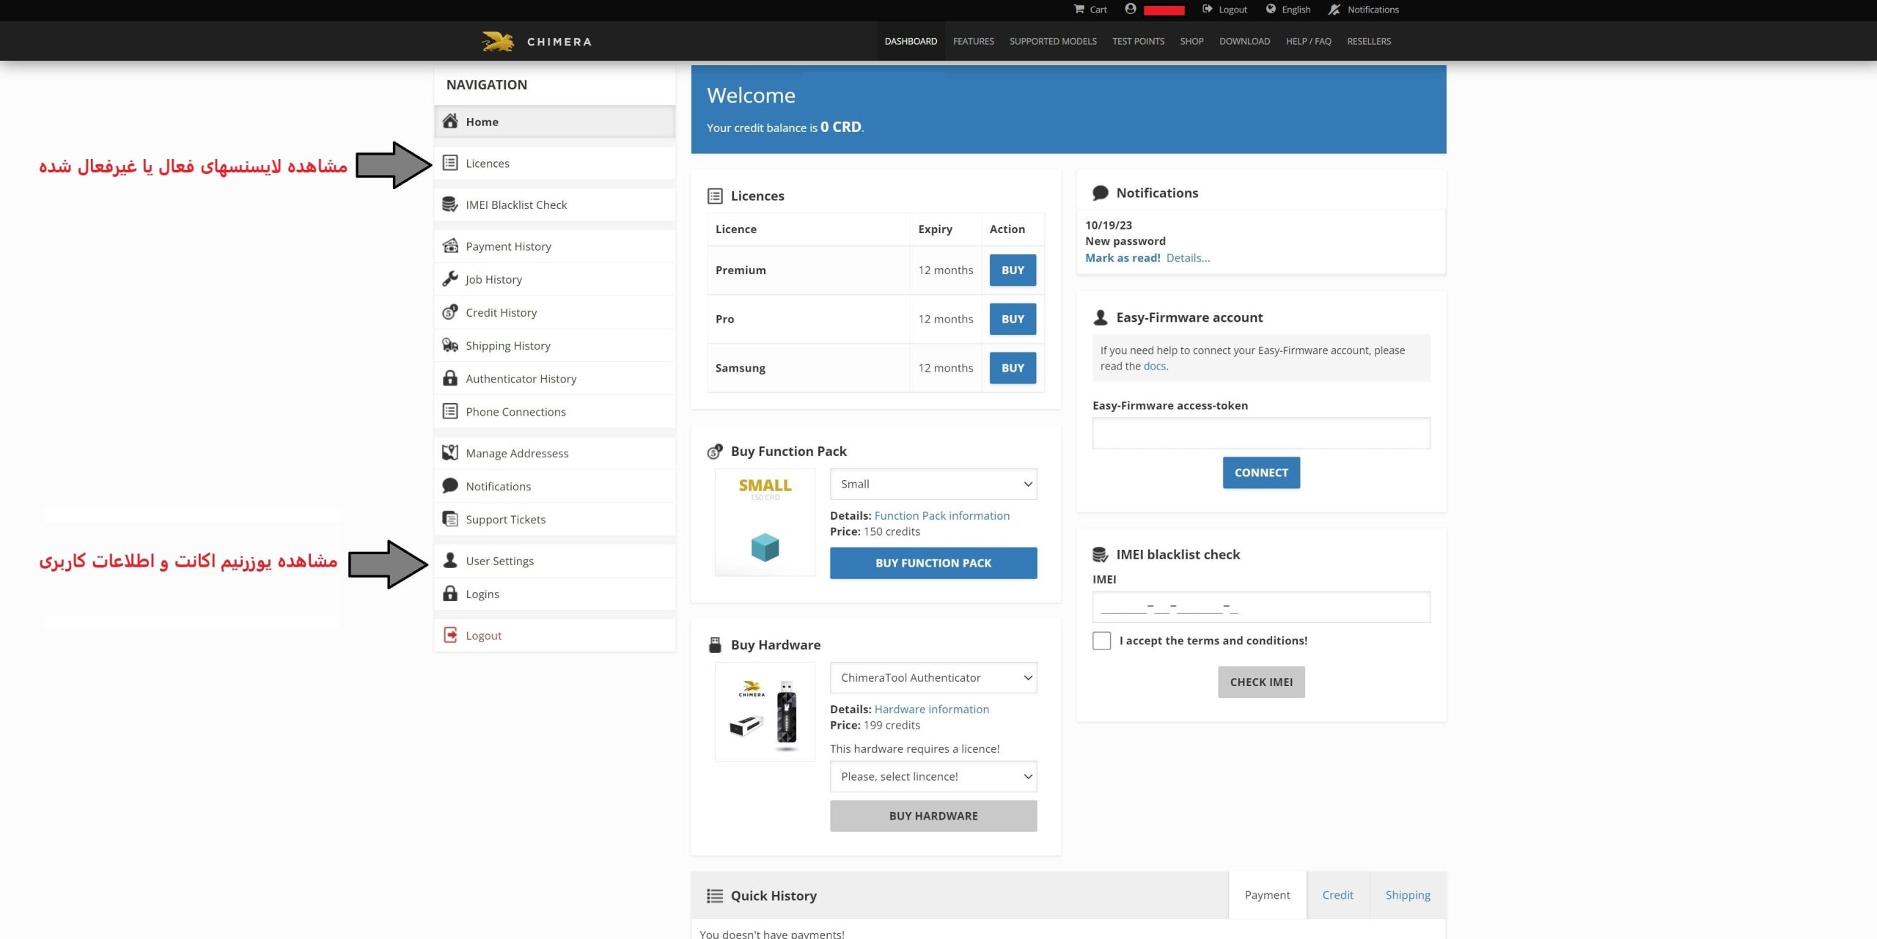Go to the SHOP menu
The image size is (1877, 939).
(x=1191, y=41)
